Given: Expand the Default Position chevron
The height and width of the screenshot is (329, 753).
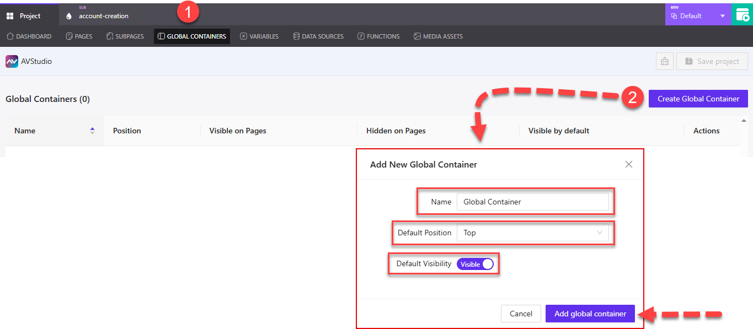Looking at the screenshot, I should click(x=599, y=233).
